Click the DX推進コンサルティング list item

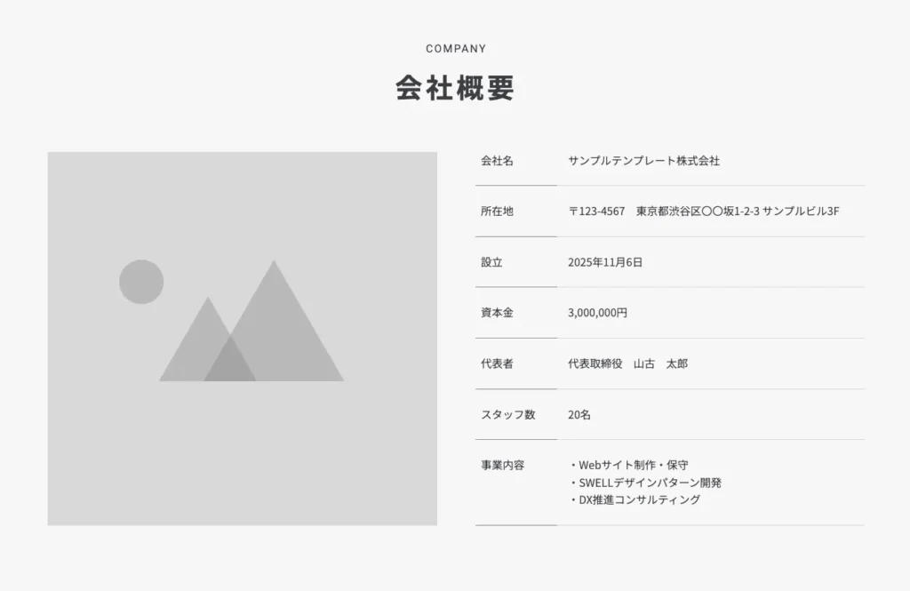[x=634, y=499]
